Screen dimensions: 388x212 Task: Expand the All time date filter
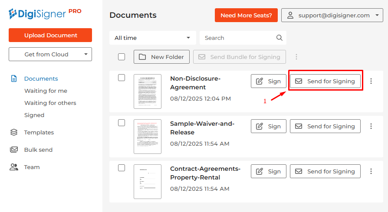(152, 38)
